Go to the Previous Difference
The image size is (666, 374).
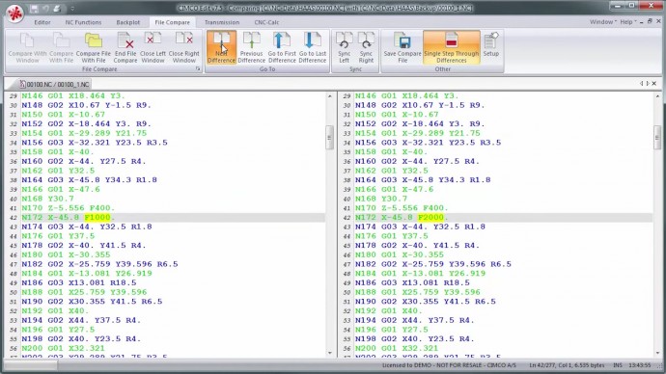click(251, 47)
